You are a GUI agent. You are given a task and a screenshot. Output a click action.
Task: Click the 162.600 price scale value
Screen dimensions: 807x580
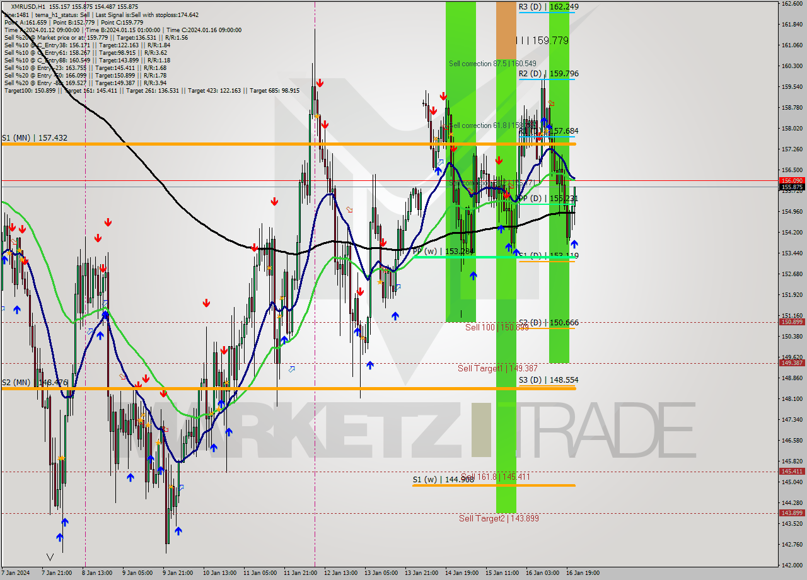click(792, 3)
